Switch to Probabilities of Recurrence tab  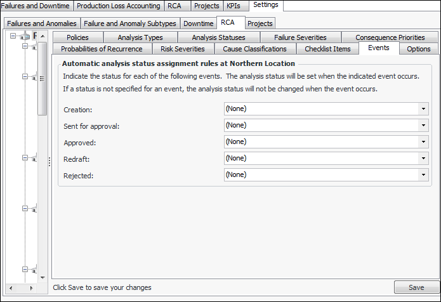102,49
